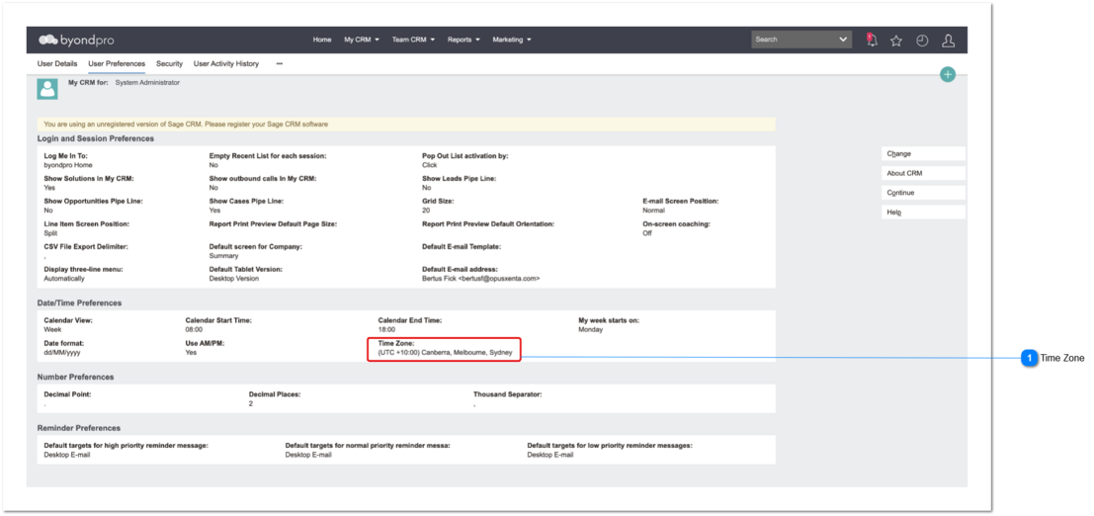Click the Default screen for Company Summary value
The width and height of the screenshot is (1094, 516).
[223, 256]
